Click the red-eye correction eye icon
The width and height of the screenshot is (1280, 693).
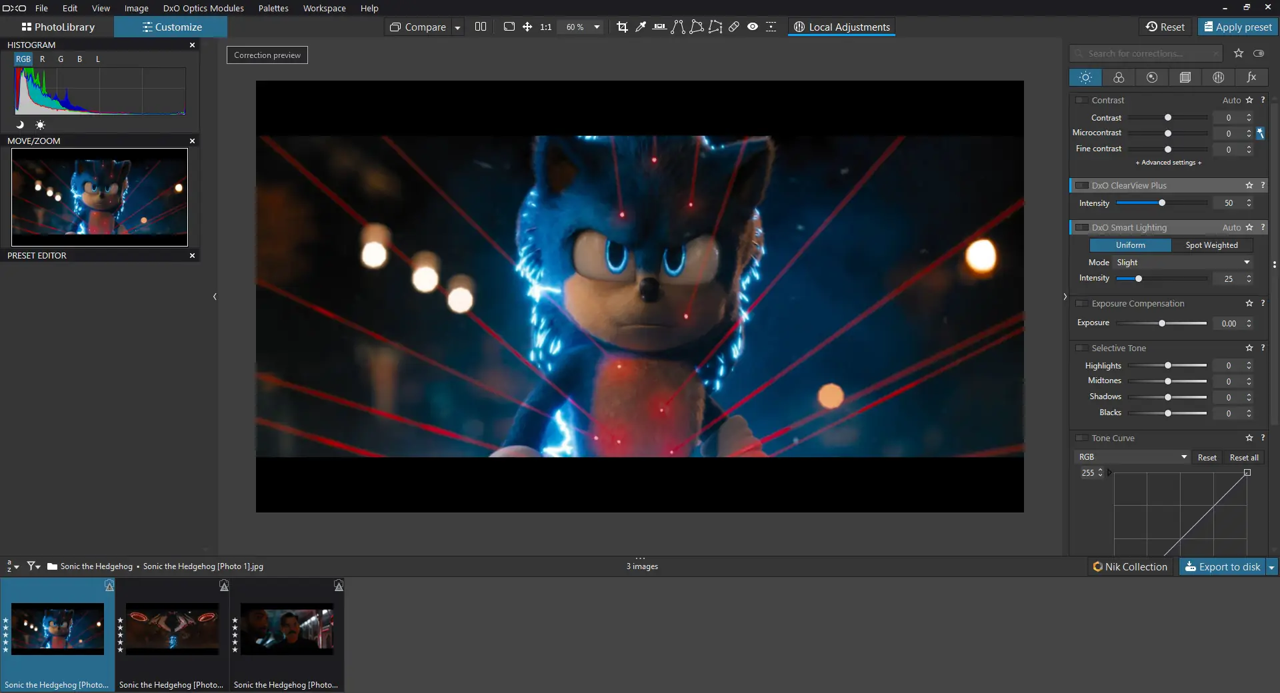click(x=753, y=27)
